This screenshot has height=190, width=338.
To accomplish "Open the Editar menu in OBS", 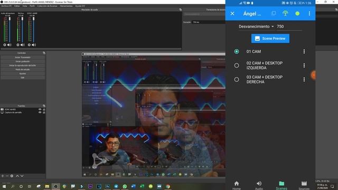I will [17, 6].
